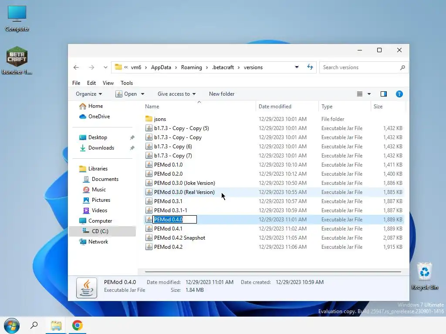The width and height of the screenshot is (446, 334).
Task: Click the view layout icon
Action: tap(359, 94)
